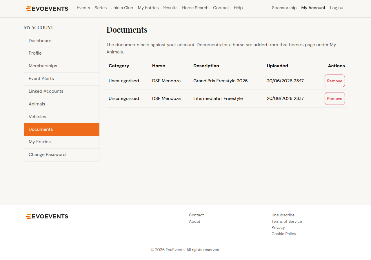Click the Horse column header

click(x=159, y=66)
